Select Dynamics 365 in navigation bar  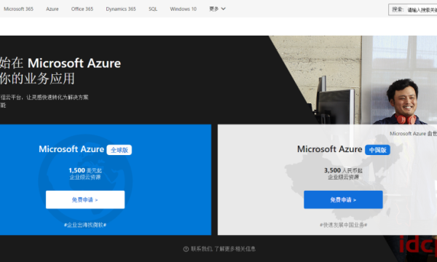coord(121,9)
